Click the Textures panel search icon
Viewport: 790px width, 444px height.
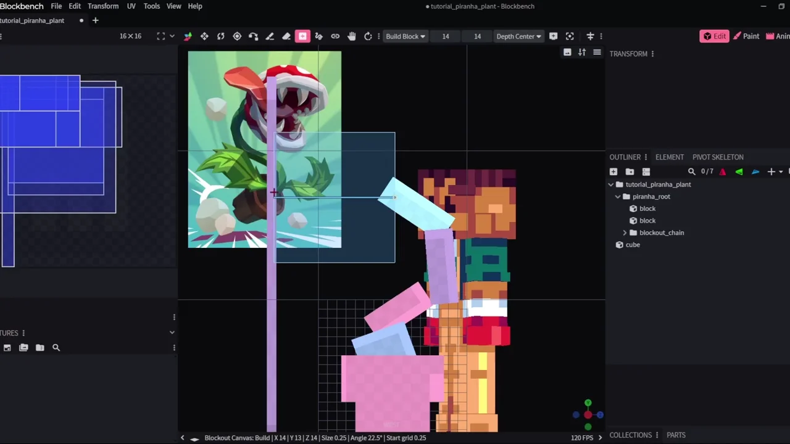(x=56, y=348)
